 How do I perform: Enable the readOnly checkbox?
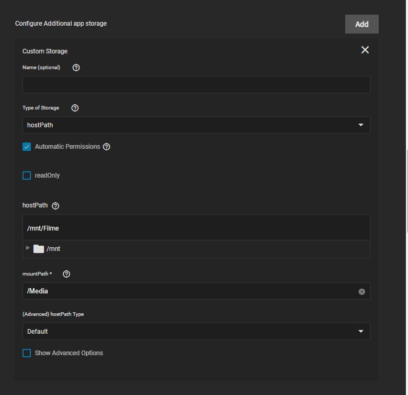(x=27, y=175)
